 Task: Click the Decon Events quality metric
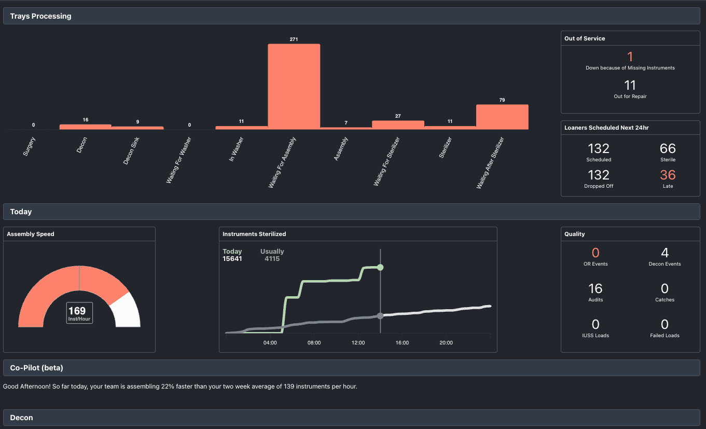tap(665, 257)
